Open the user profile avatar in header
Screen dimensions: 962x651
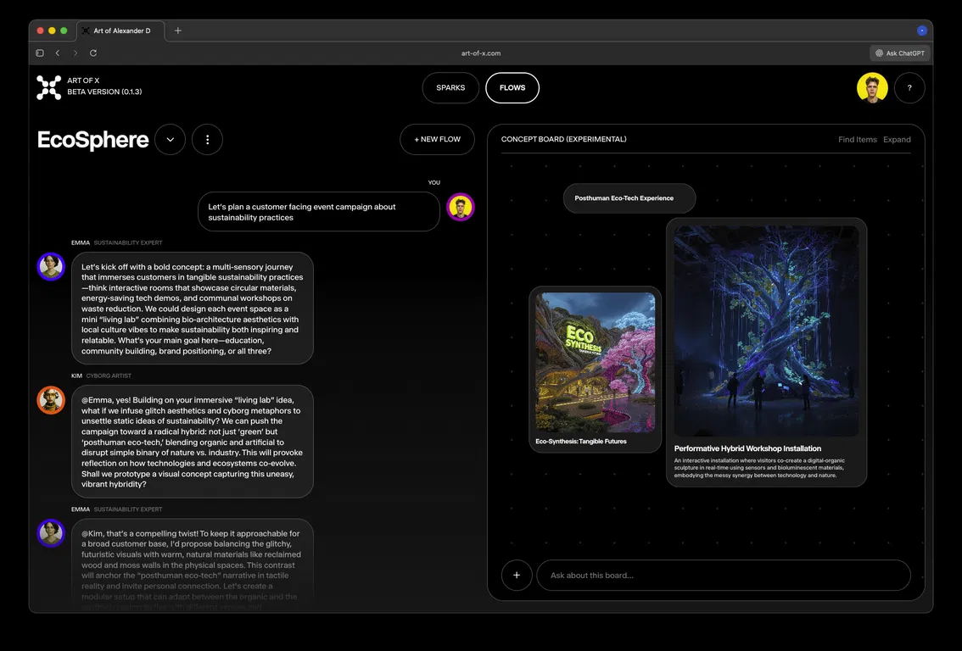click(871, 88)
